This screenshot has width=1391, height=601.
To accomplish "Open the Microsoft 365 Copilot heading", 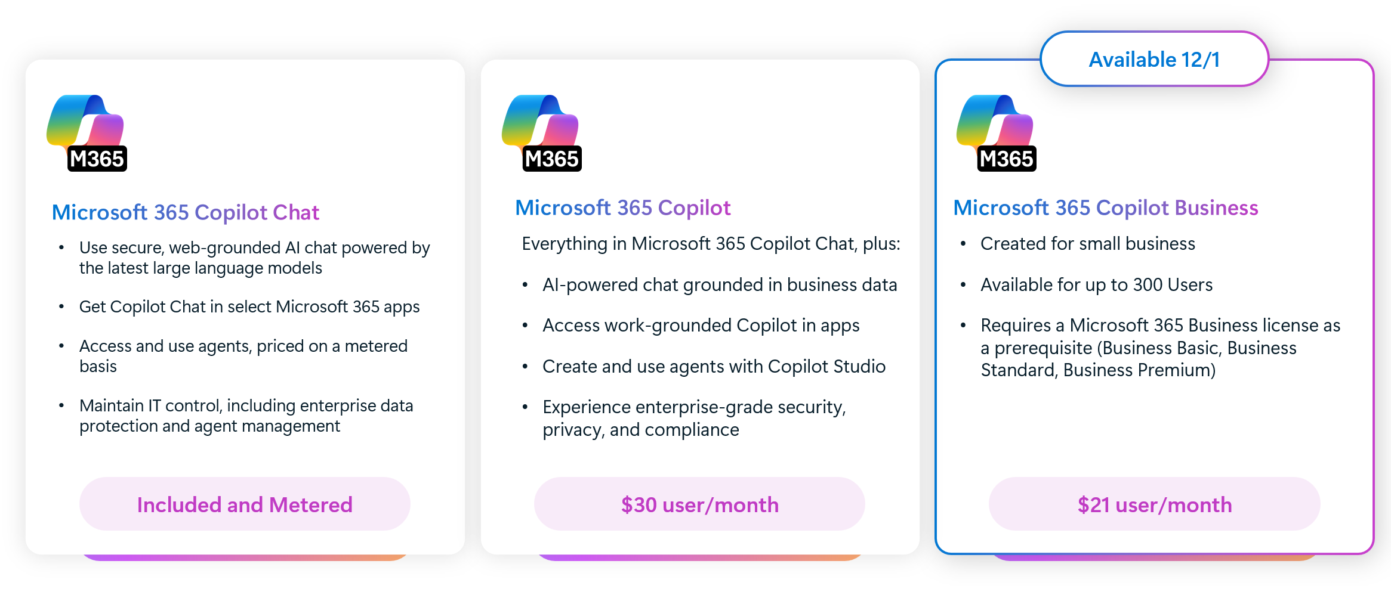I will [622, 207].
